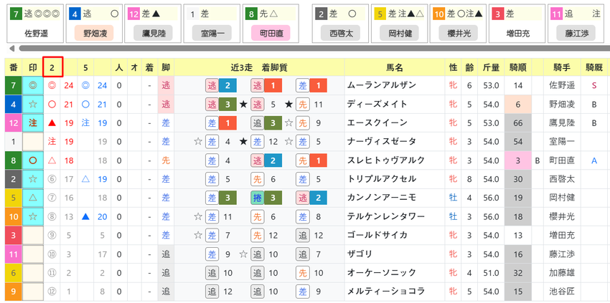The width and height of the screenshot is (610, 303).
Task: Click stable rank S in ムーランアルザン row
Action: point(594,85)
